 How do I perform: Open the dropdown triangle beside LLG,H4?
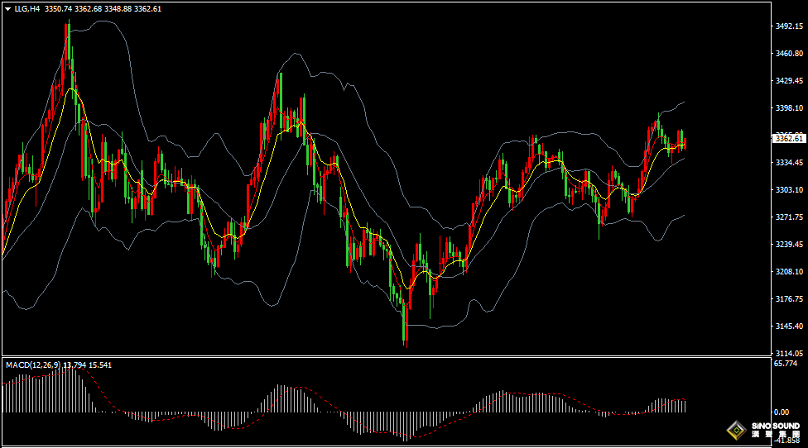[x=7, y=9]
